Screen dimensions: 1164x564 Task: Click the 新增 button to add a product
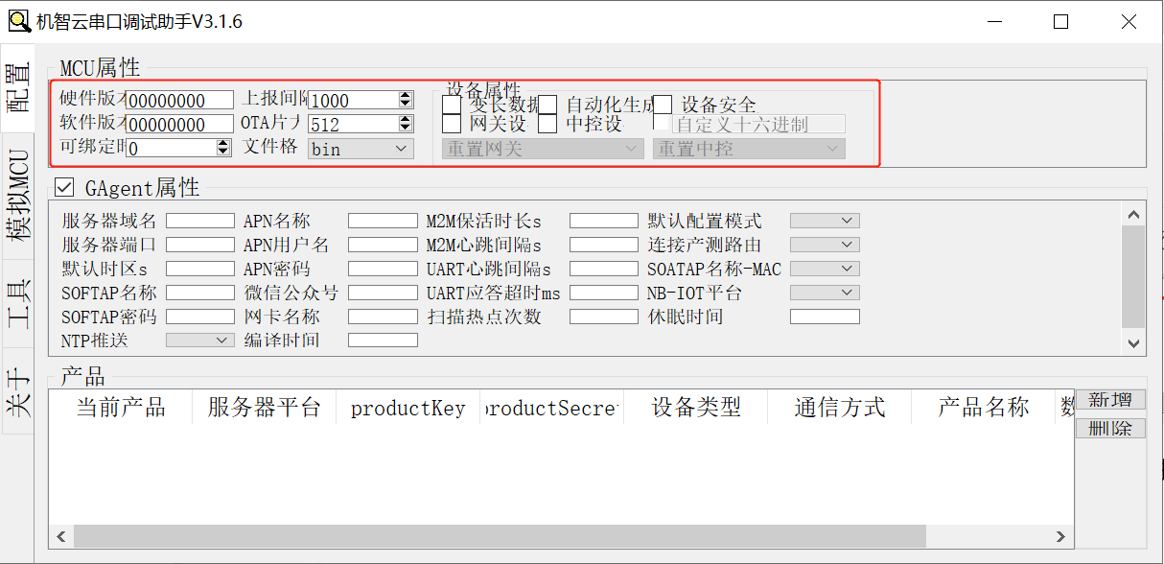click(1110, 400)
